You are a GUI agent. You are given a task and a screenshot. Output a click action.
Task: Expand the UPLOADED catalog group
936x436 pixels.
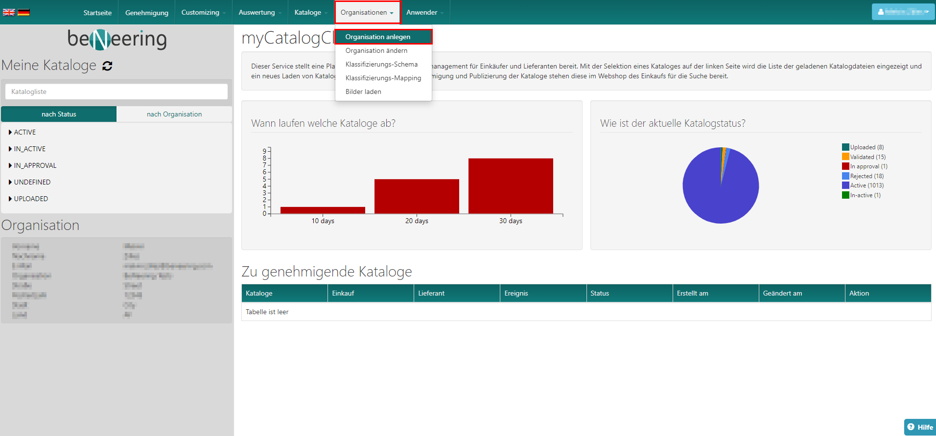(x=30, y=199)
